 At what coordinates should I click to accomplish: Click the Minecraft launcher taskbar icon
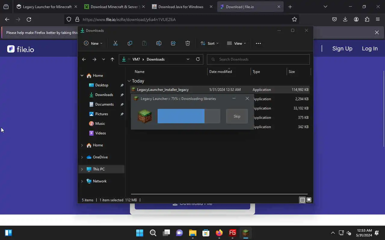click(x=246, y=233)
